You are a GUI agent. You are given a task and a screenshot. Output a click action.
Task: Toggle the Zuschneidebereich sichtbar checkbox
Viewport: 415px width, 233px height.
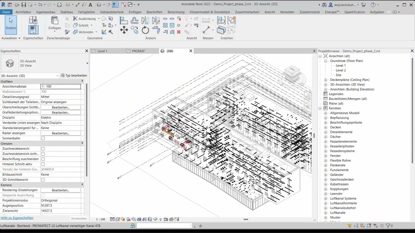pyautogui.click(x=43, y=154)
